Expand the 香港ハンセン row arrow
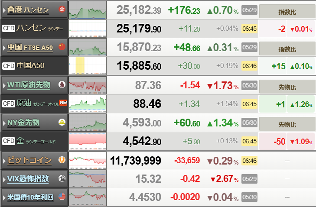 click(4, 10)
